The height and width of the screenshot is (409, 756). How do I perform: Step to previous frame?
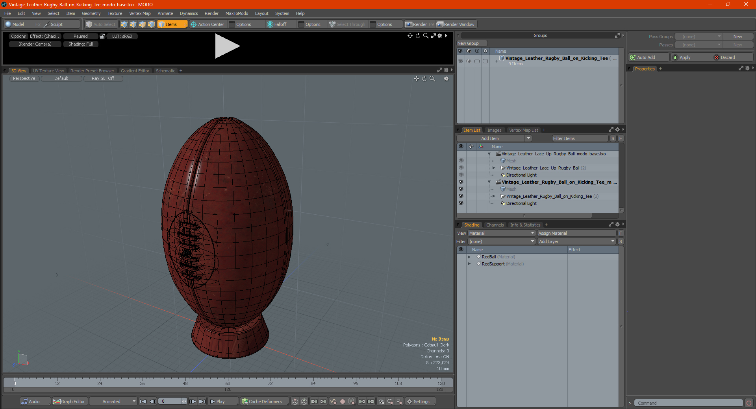coord(152,402)
